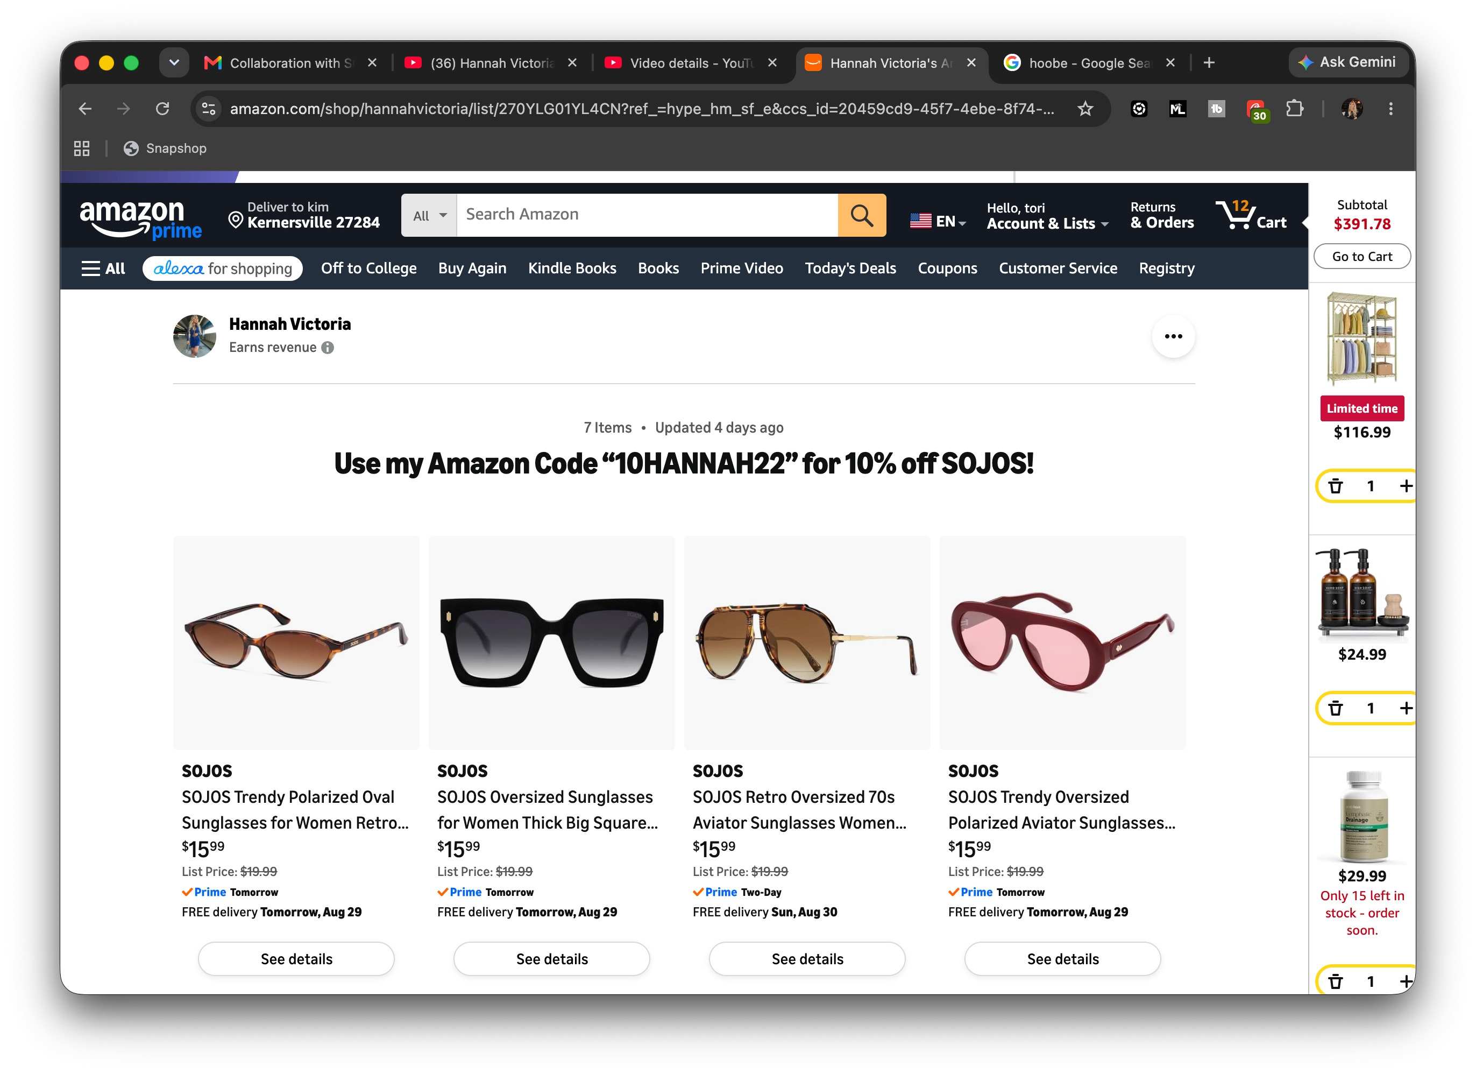See details for Oversized Thick Big Square Sunglasses
The width and height of the screenshot is (1476, 1074).
(552, 959)
